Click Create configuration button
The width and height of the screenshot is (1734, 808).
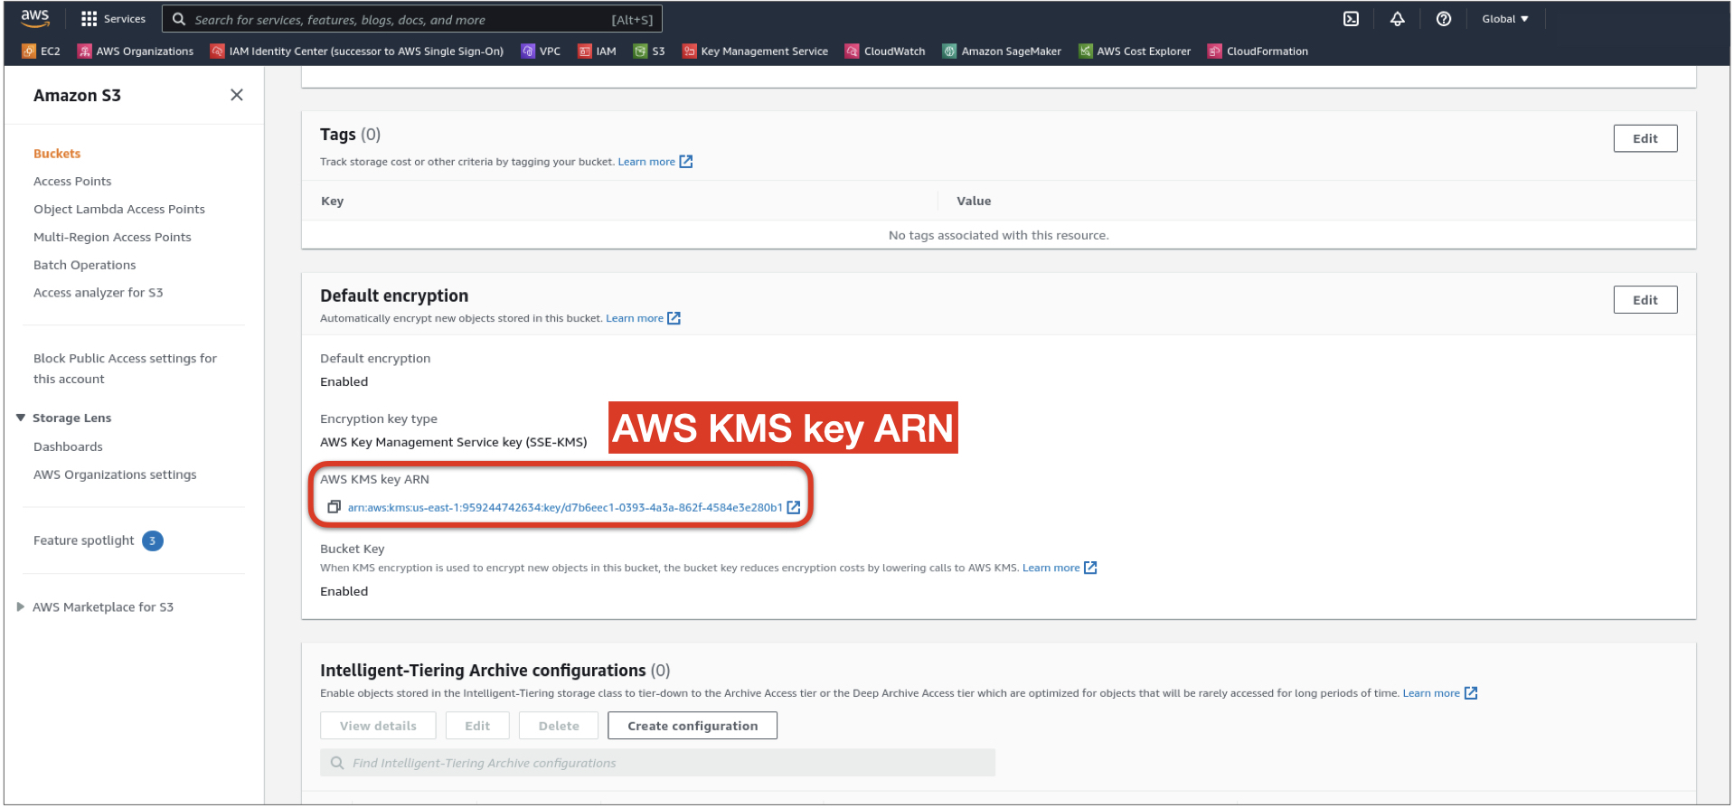693,726
